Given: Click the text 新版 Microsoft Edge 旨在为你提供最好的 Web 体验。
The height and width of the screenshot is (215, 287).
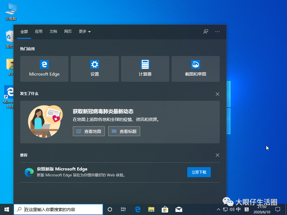Looking at the screenshot, I should 82,175.
